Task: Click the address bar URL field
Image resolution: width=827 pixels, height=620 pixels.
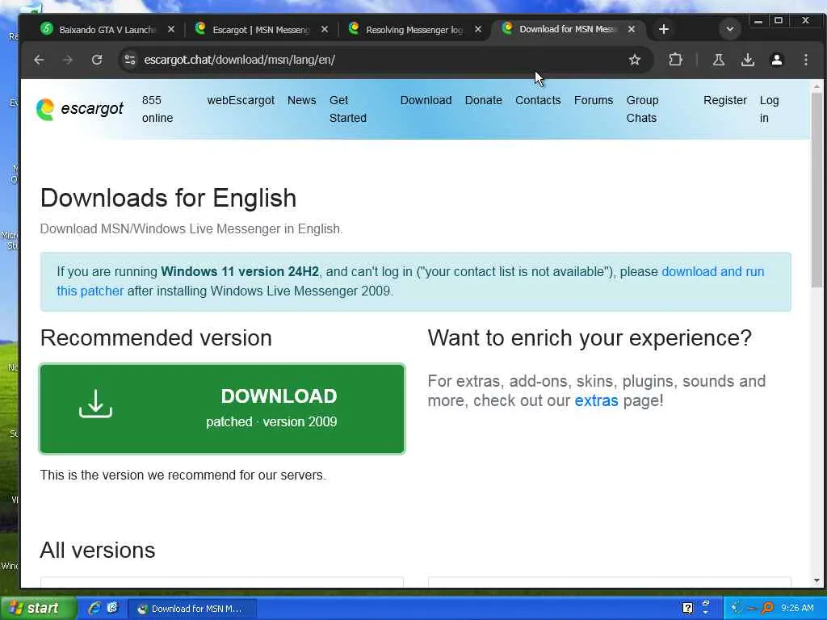Action: 380,60
